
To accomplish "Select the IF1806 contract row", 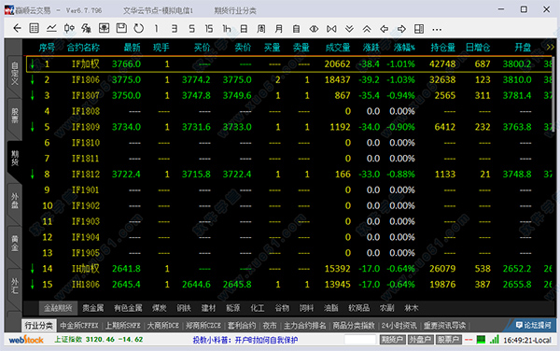I will point(289,79).
